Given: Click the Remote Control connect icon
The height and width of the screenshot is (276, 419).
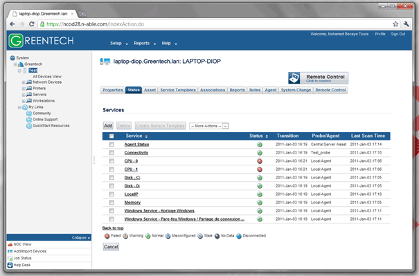Looking at the screenshot, I should (294, 78).
